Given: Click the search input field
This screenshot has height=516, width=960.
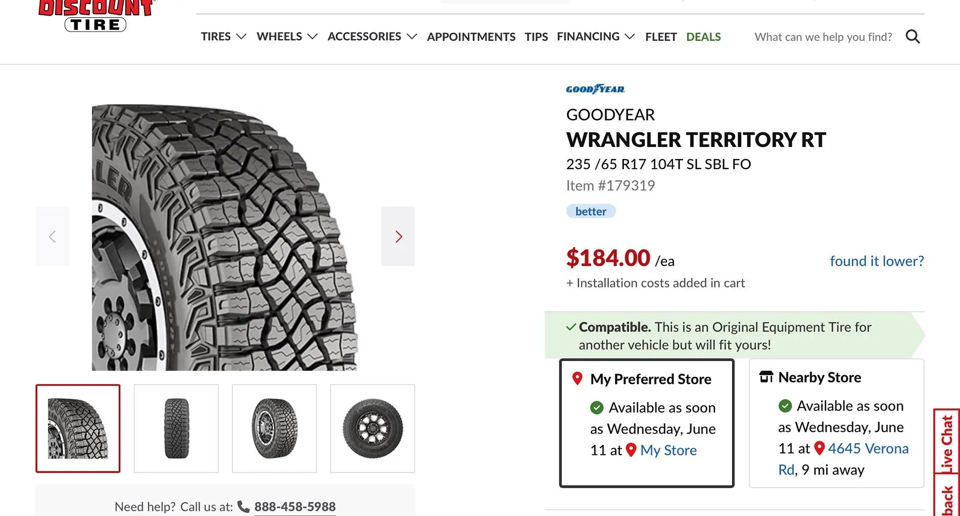Looking at the screenshot, I should click(823, 37).
